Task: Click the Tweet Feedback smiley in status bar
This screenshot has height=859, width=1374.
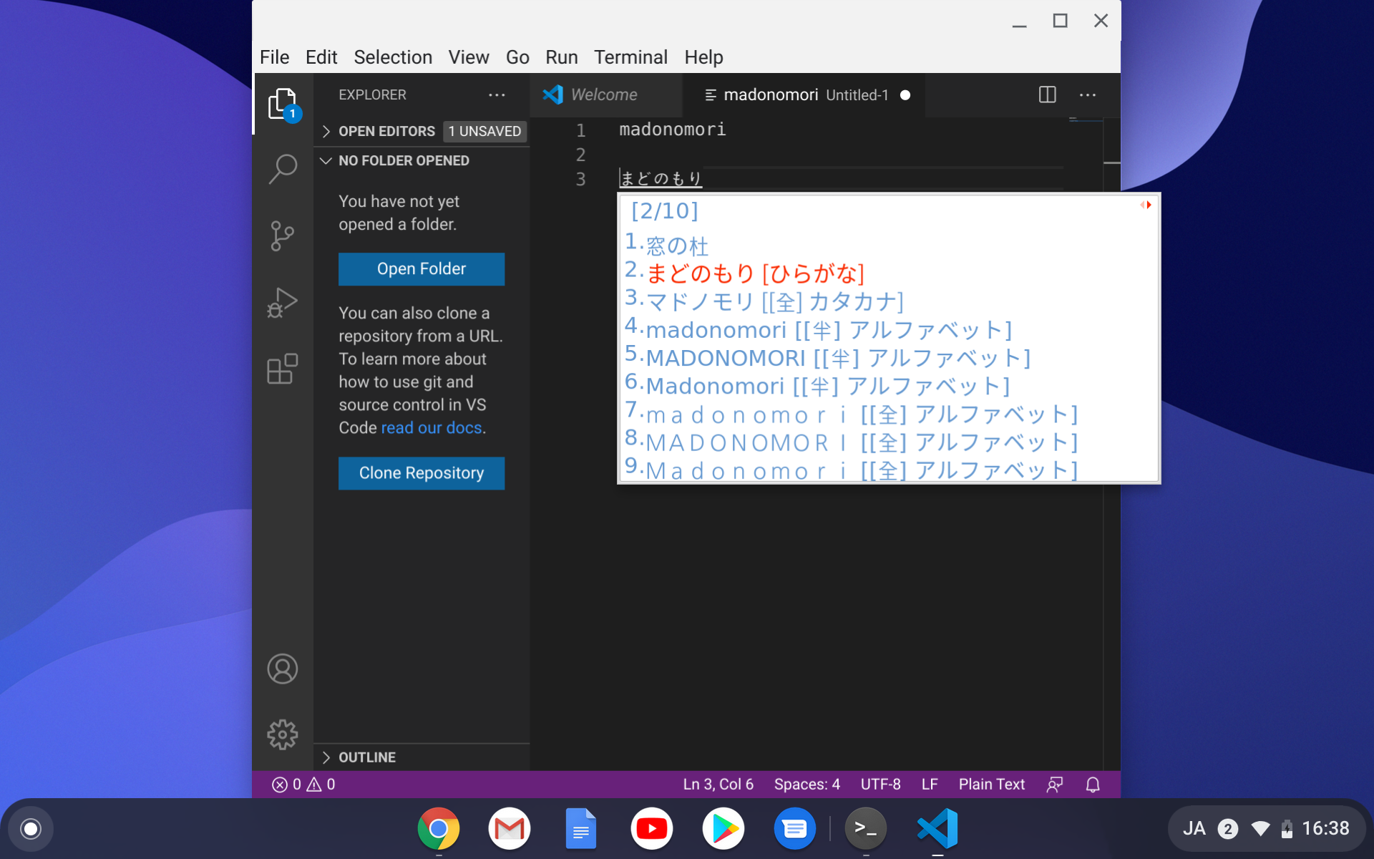Action: pos(1054,784)
